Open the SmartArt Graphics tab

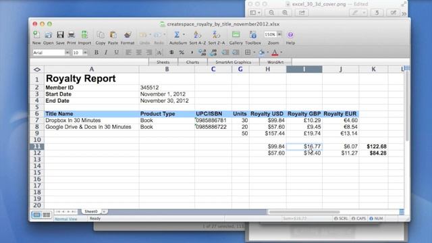click(x=234, y=62)
